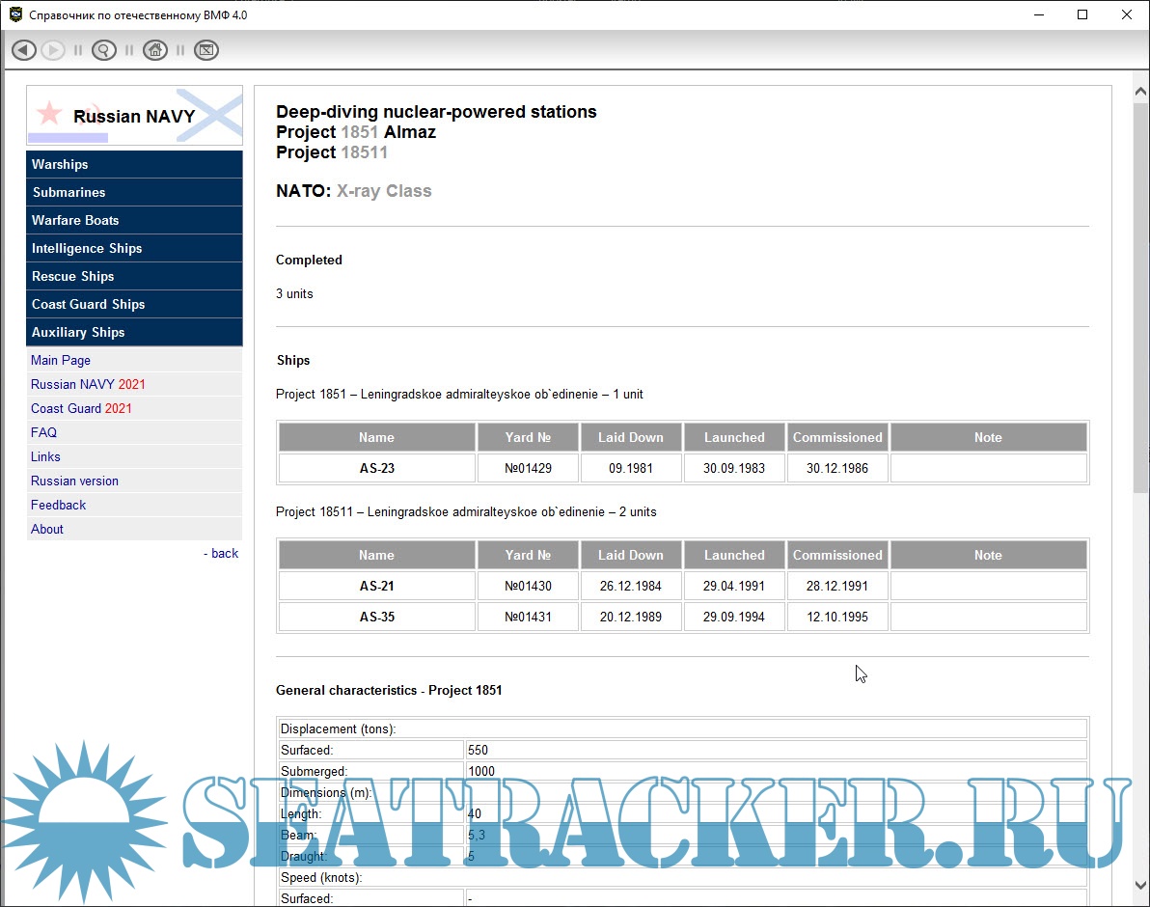Open search with the magnifier icon
1150x907 pixels.
(x=104, y=50)
